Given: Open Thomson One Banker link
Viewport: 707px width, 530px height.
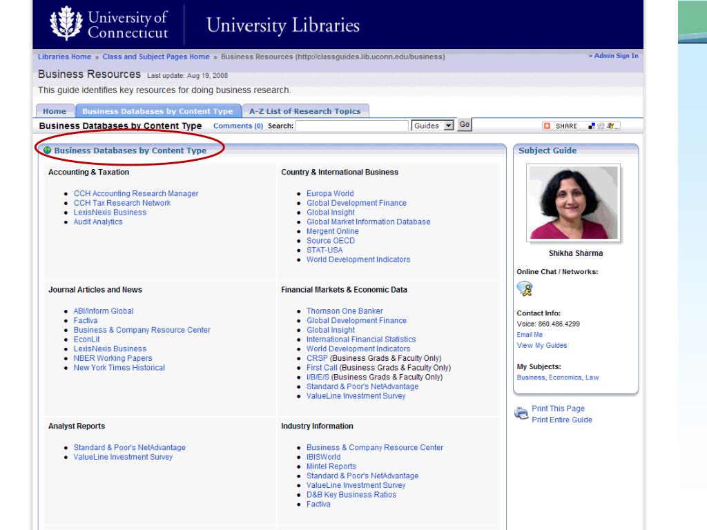Looking at the screenshot, I should (x=345, y=311).
